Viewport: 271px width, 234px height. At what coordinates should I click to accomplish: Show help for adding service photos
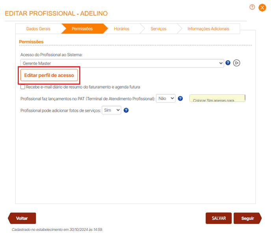(x=126, y=111)
